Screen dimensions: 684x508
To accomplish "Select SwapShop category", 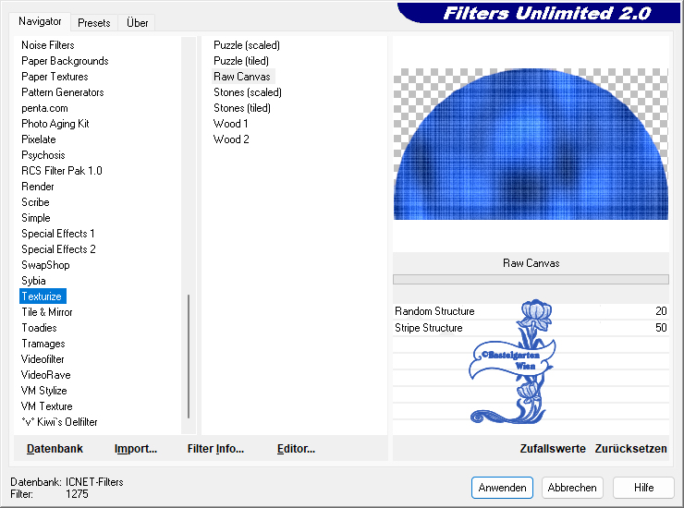I will (46, 265).
